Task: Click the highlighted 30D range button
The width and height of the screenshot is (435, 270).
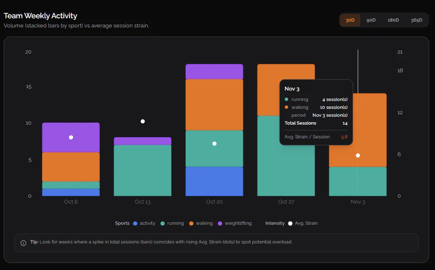Action: pyautogui.click(x=350, y=20)
